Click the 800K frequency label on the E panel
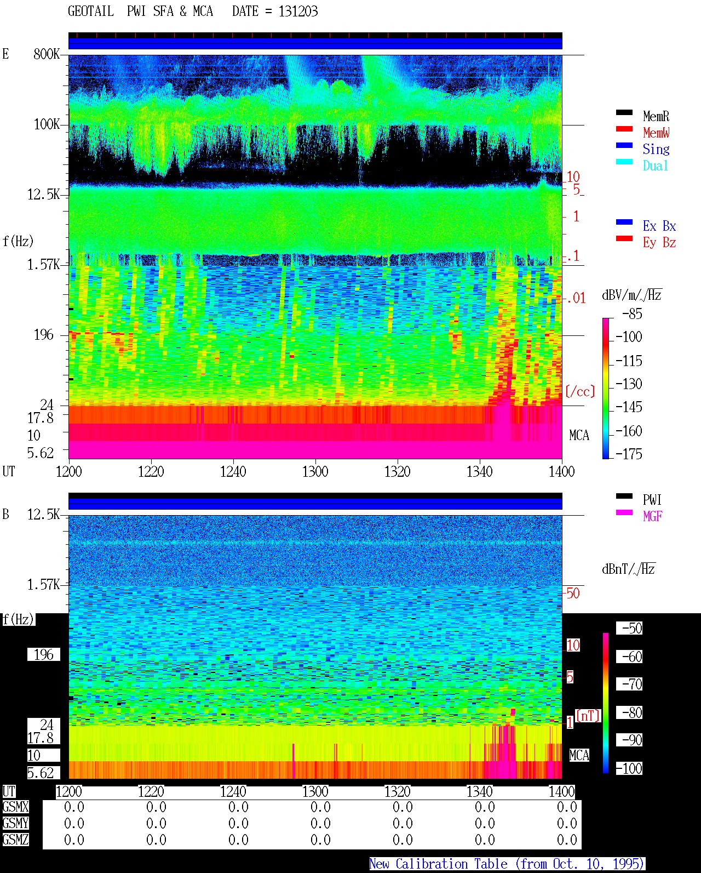This screenshot has height=873, width=701. tap(47, 54)
